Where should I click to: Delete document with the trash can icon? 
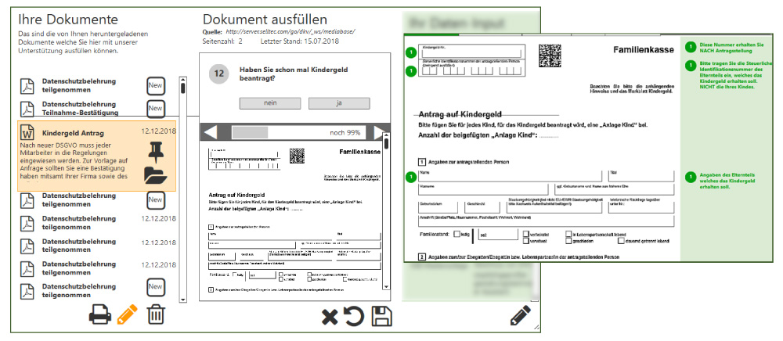point(157,314)
